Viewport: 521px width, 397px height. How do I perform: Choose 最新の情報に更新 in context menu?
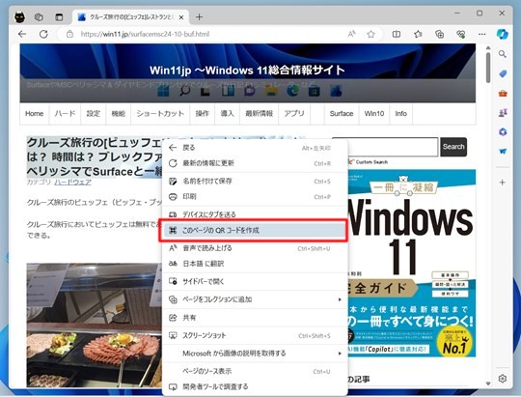pyautogui.click(x=255, y=163)
